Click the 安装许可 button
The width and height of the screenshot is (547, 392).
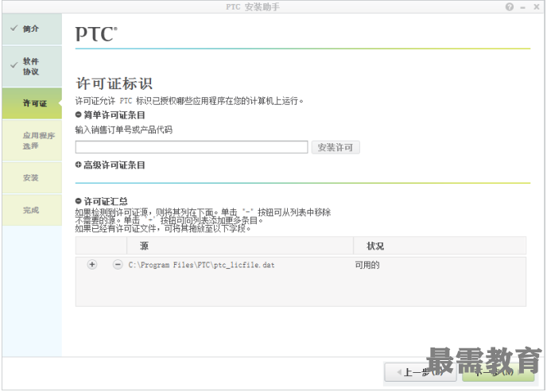tap(336, 147)
